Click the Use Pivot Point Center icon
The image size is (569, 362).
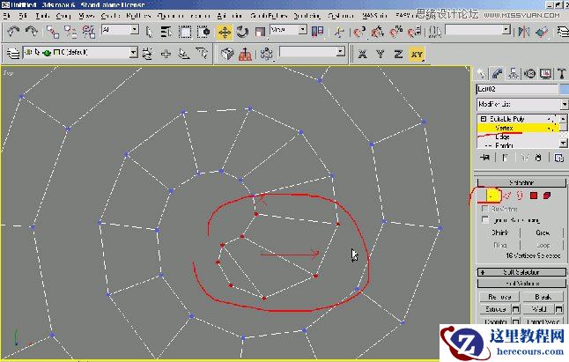click(x=317, y=32)
